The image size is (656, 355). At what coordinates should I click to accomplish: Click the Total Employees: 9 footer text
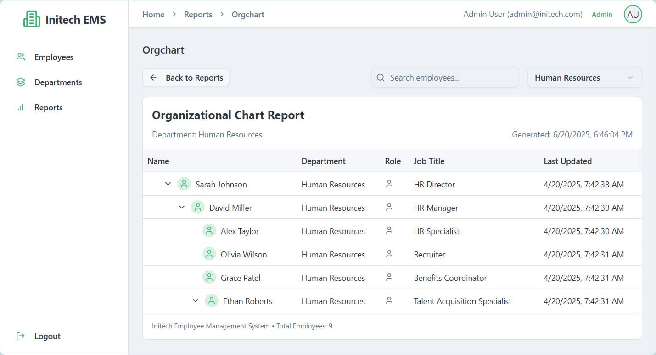304,326
